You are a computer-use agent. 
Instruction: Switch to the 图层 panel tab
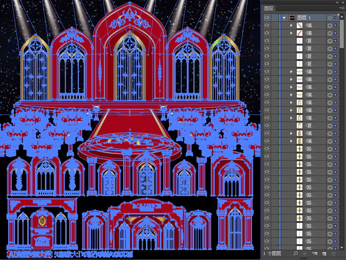pos(269,8)
